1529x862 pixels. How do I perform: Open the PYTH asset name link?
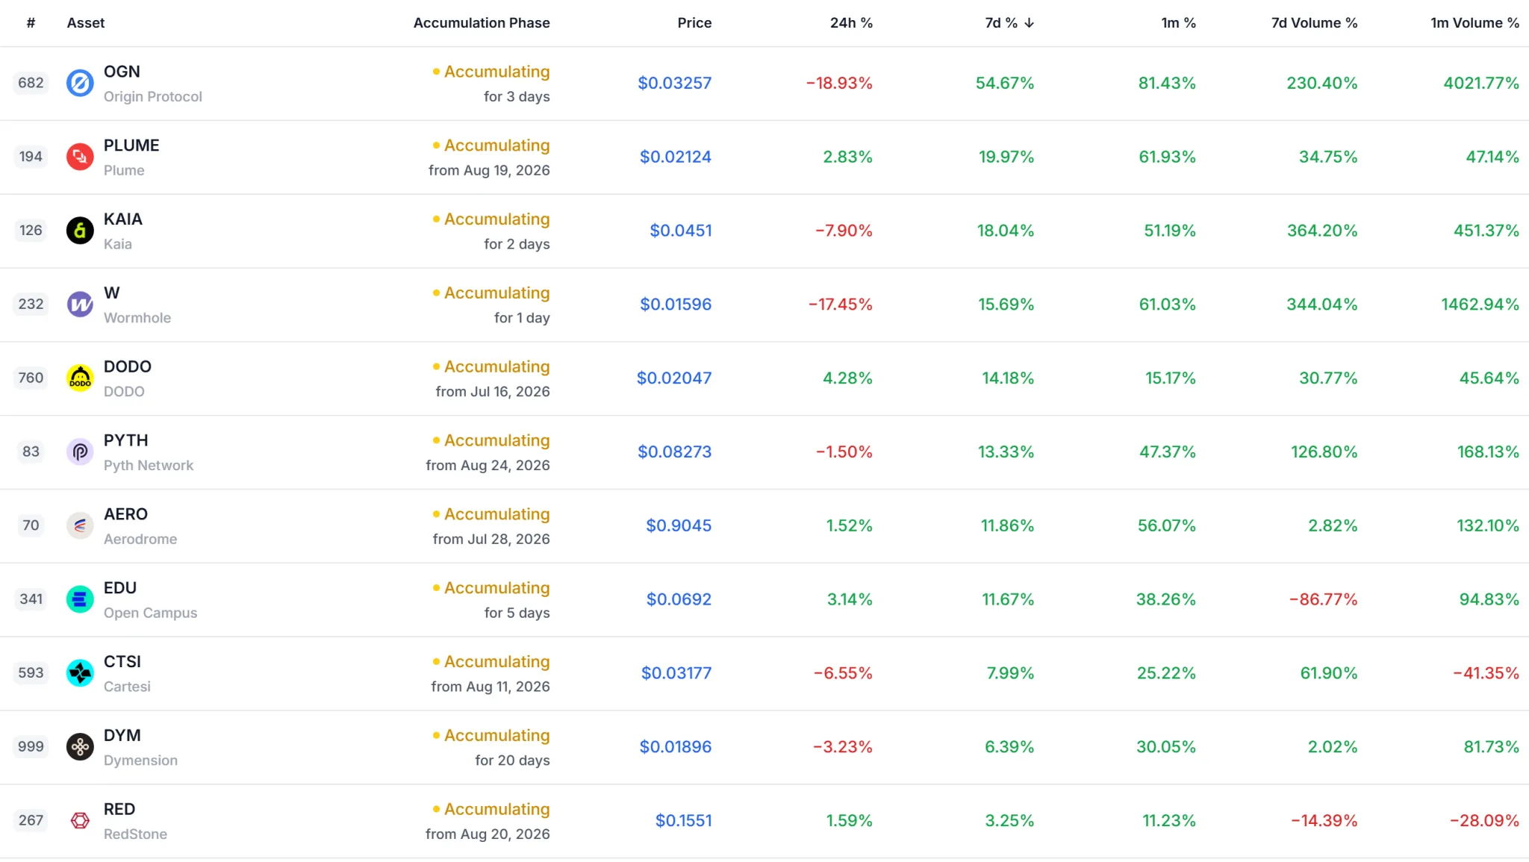click(x=125, y=440)
